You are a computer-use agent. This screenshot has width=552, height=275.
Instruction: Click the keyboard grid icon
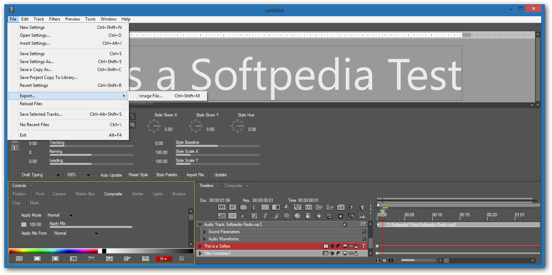tap(233, 216)
